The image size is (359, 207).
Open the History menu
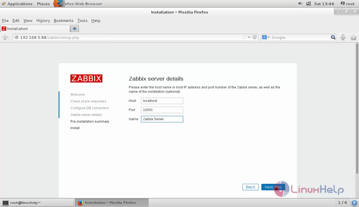pyautogui.click(x=43, y=20)
